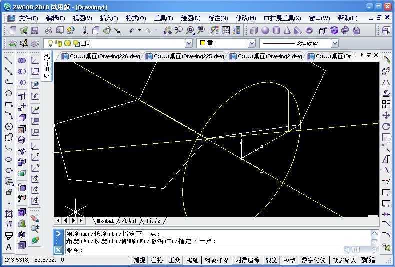Select the Rectangle tool
Viewport: 395px width, 267px height.
(x=9, y=104)
